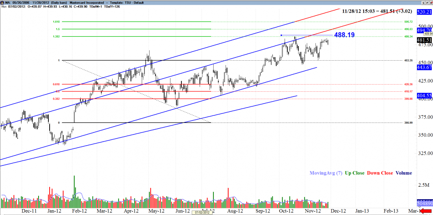Screen dimensions: 433x215
Task: Click the 0.618 Fibonacci retracement label
Action: (56, 84)
